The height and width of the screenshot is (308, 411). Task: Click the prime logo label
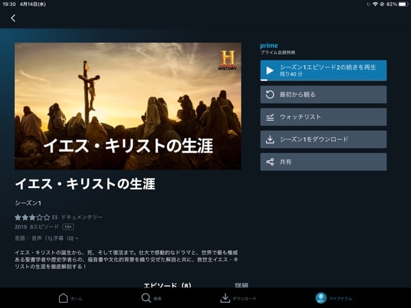coord(268,46)
